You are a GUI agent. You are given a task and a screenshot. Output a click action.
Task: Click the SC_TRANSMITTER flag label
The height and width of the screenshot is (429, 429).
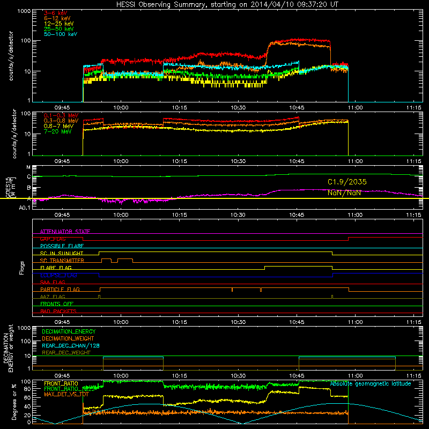point(62,261)
